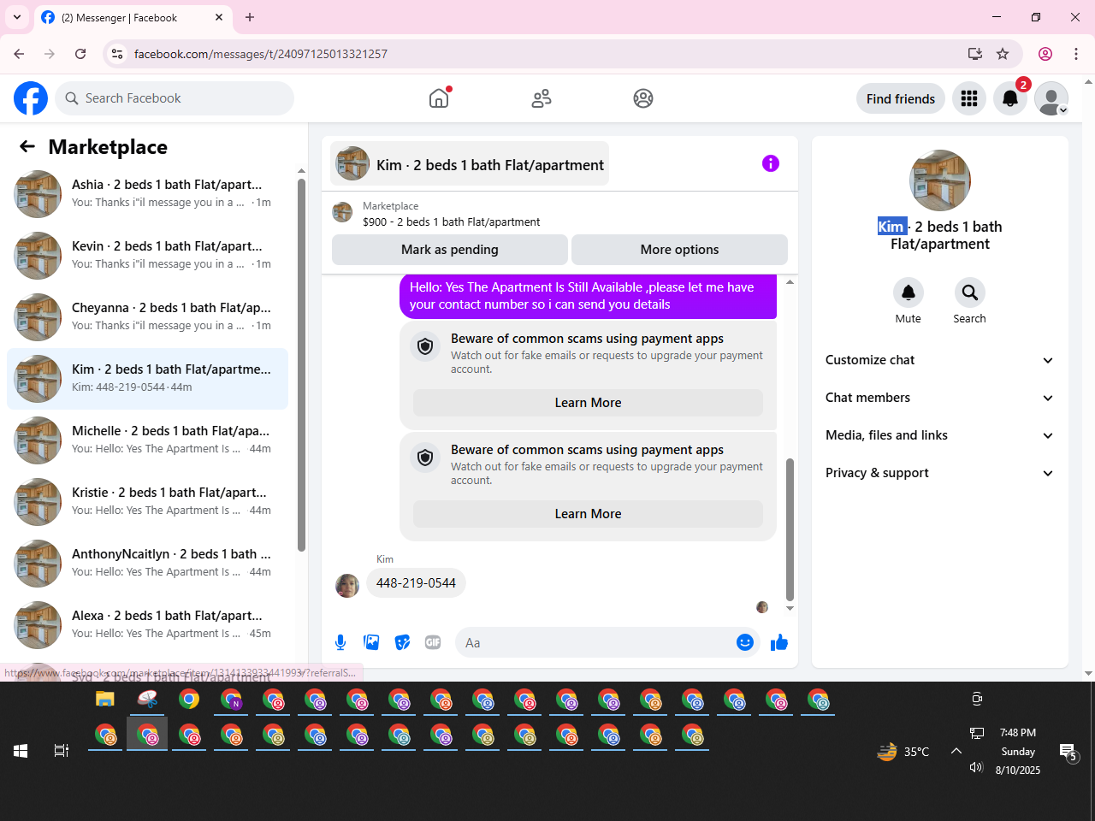1095x821 pixels.
Task: Open Cheyanna conversation in Marketplace list
Action: point(147,317)
